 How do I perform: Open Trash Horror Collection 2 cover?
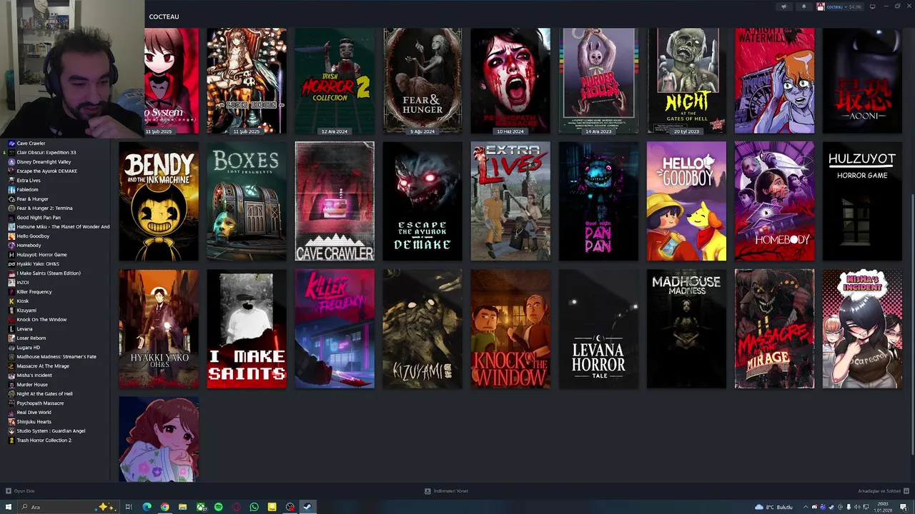tap(335, 81)
